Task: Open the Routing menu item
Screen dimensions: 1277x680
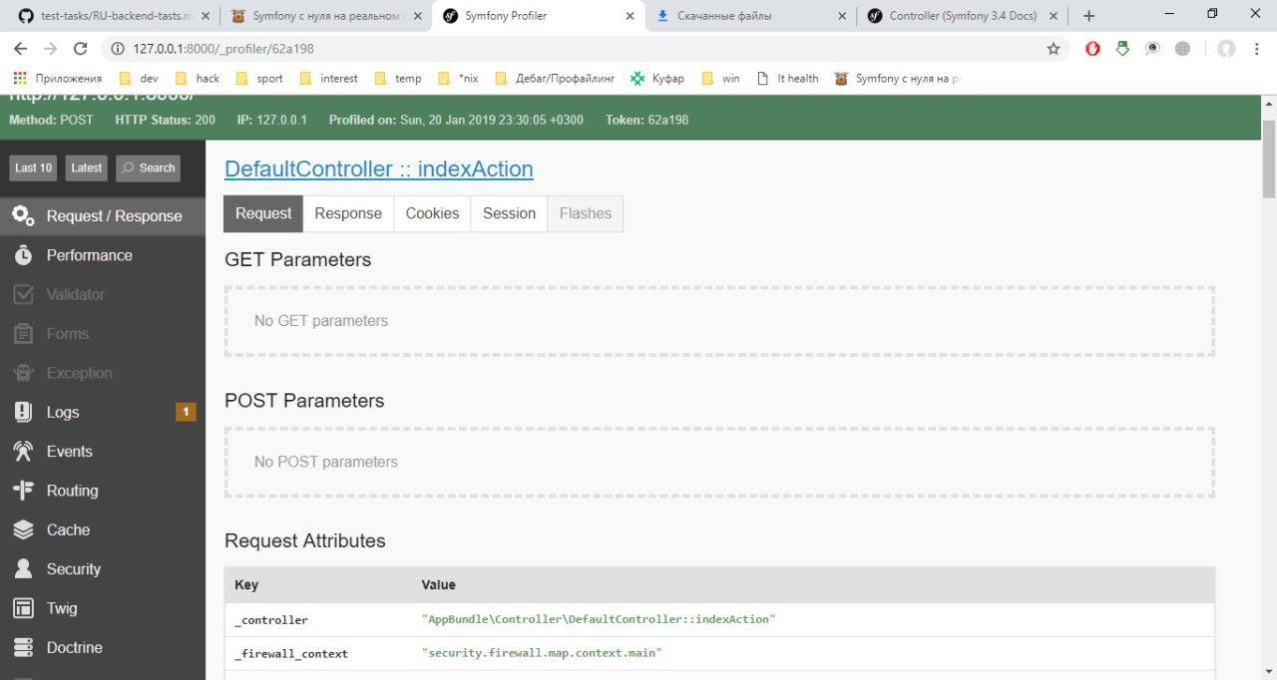Action: (x=103, y=491)
